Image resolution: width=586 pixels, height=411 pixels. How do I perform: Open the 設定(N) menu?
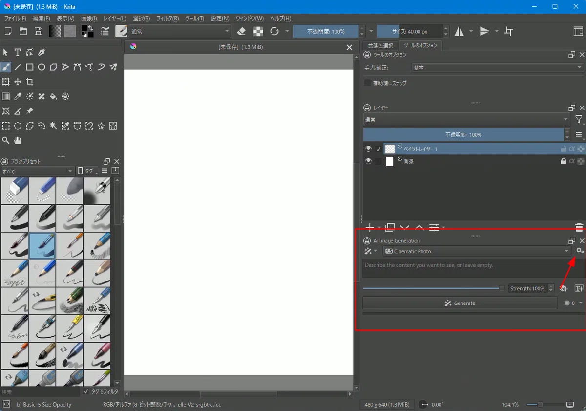pos(220,18)
